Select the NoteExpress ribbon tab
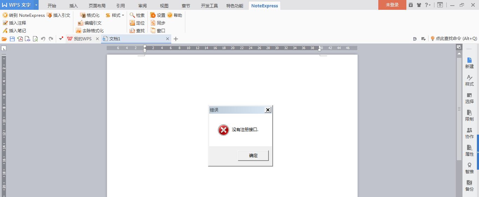The height and width of the screenshot is (197, 479). pyautogui.click(x=265, y=6)
